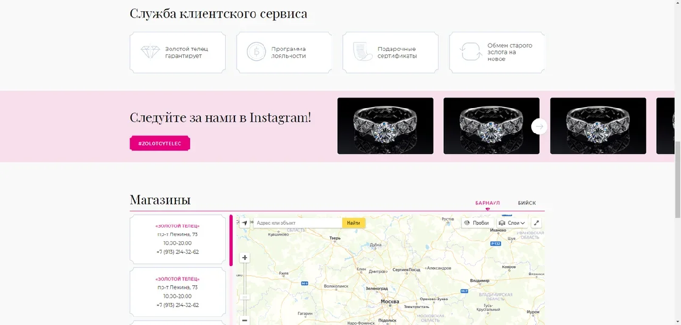Zoom out with the map minus button
The width and height of the screenshot is (681, 325).
coord(245,320)
